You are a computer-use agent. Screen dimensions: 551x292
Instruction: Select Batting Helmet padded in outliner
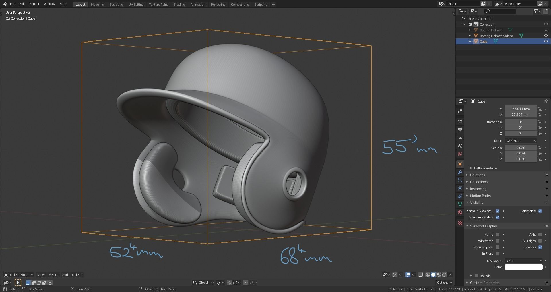tap(496, 36)
